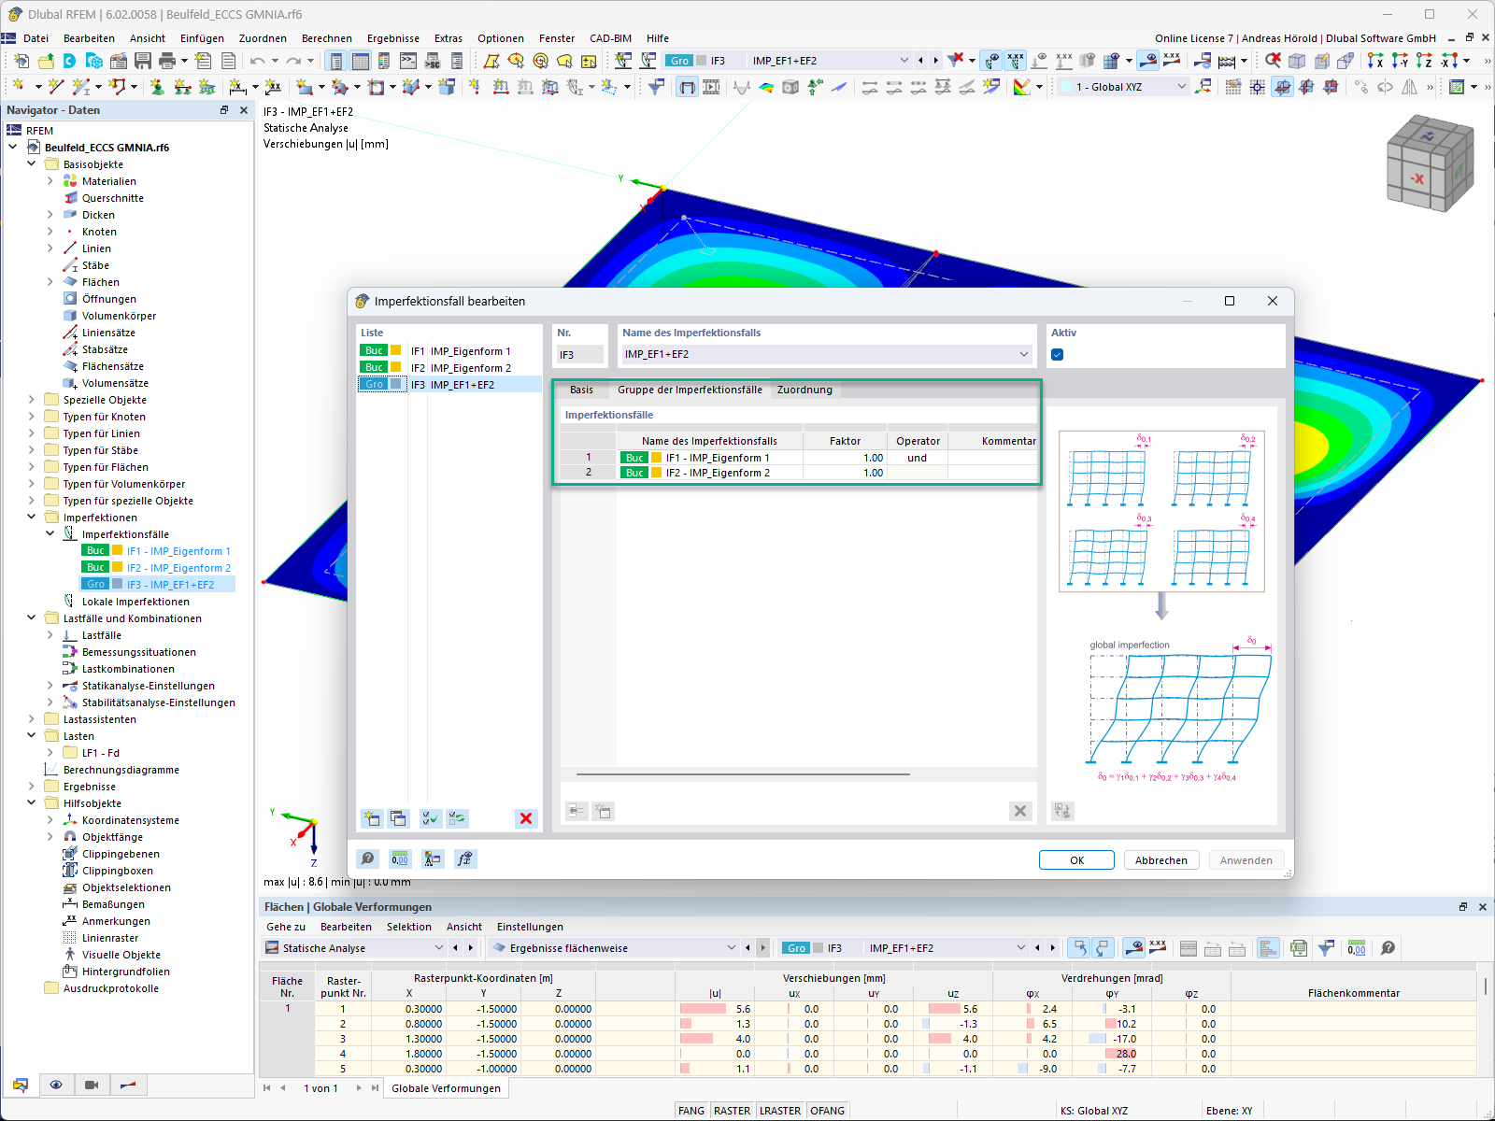Toggle FANG snap in status bar
The width and height of the screenshot is (1495, 1121).
coord(691,1111)
